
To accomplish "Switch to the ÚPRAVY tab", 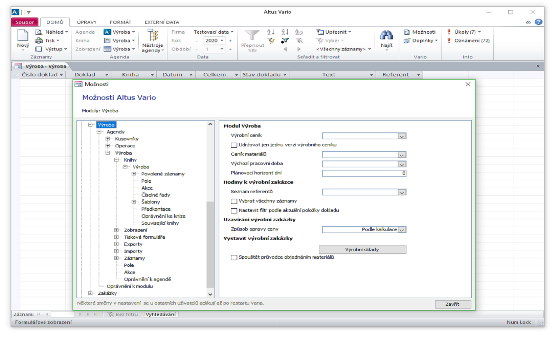I will 87,22.
